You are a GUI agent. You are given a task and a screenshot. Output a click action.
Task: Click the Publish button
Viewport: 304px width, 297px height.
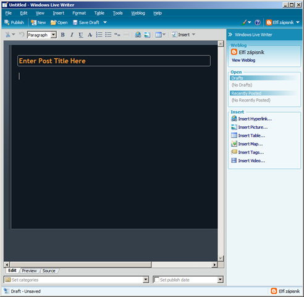(x=14, y=22)
